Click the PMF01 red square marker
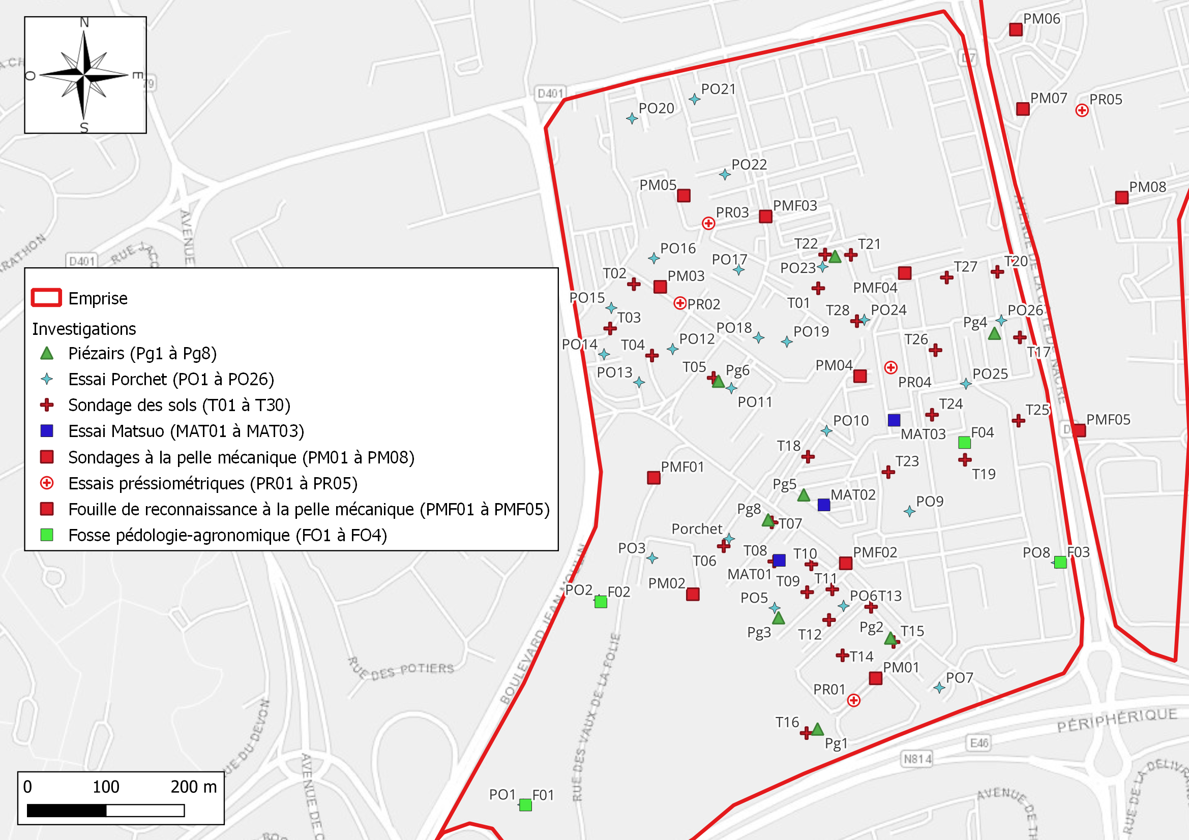The image size is (1189, 840). pos(653,478)
